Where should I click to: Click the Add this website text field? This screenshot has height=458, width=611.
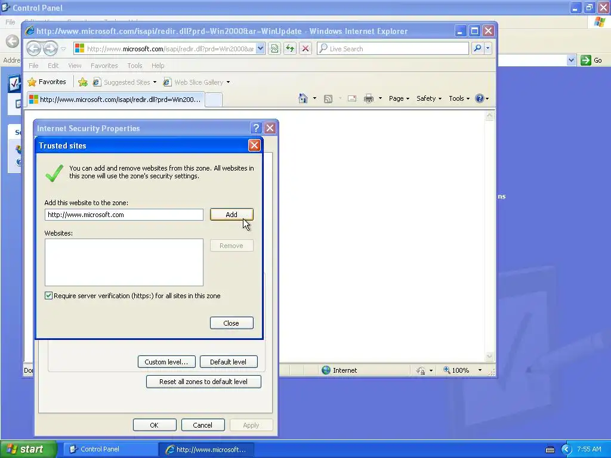pos(124,215)
